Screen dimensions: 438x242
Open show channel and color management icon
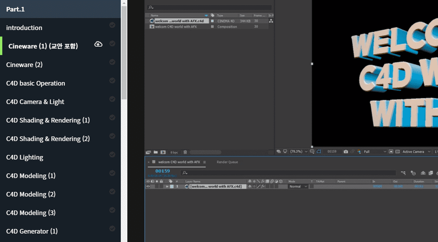click(x=359, y=152)
